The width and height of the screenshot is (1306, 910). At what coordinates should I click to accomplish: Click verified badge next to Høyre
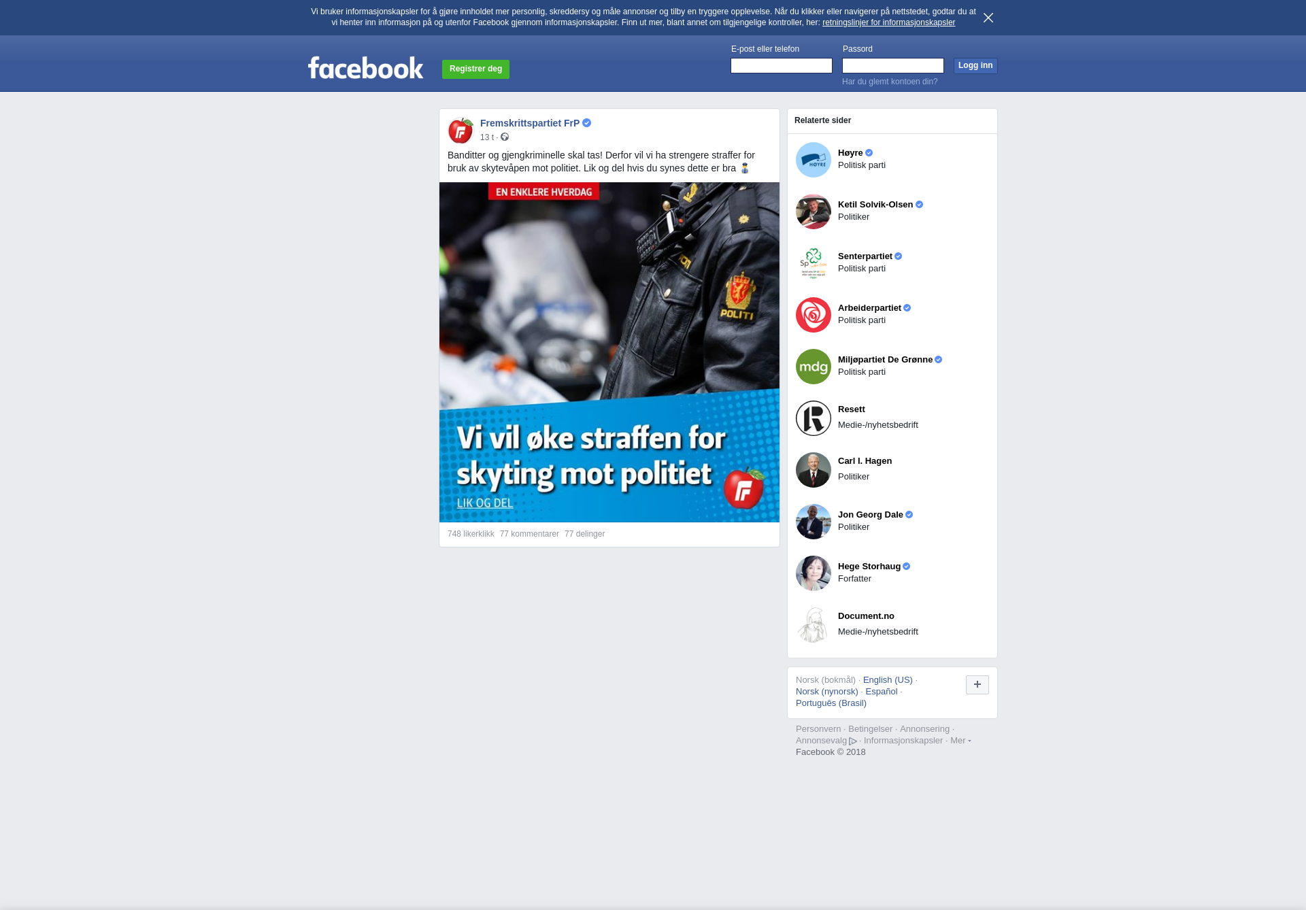[x=869, y=153]
